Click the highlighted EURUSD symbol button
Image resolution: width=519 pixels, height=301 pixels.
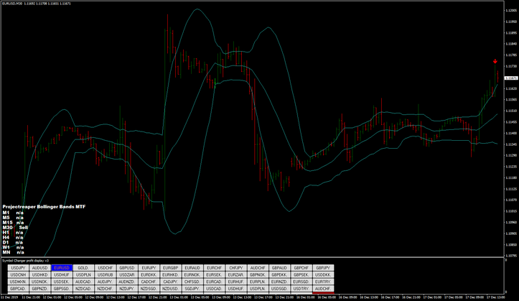[x=62, y=267]
